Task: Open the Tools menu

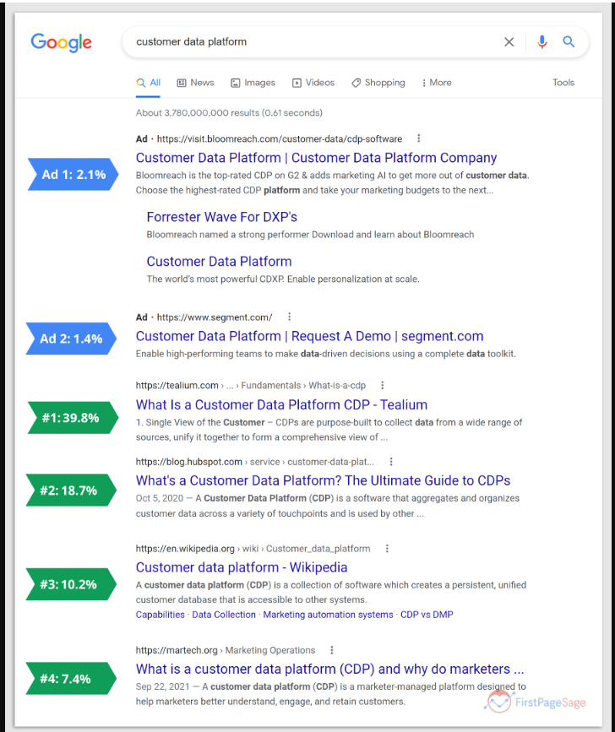Action: [563, 83]
